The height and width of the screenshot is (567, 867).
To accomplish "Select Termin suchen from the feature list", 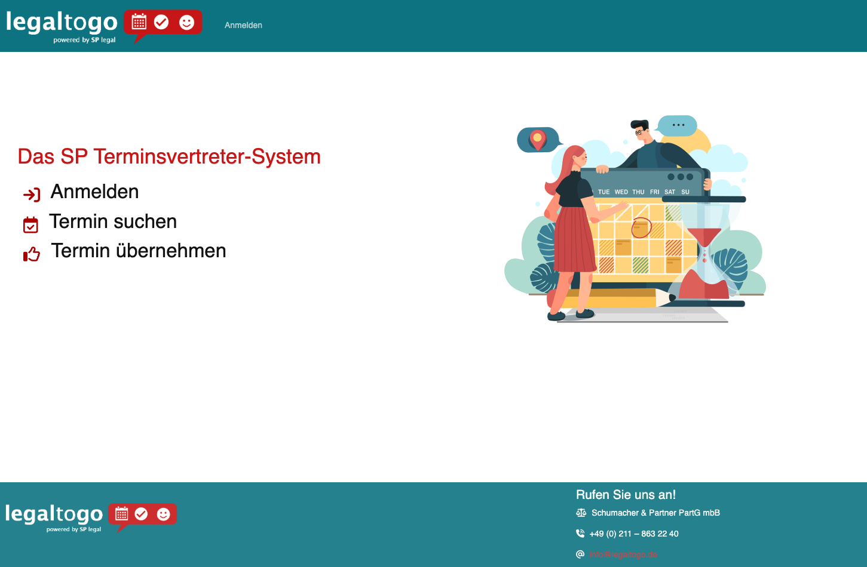I will [x=114, y=221].
